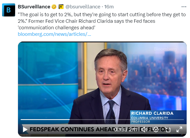Enable picture-in-picture mode
Viewport: 190px width, 138px height.
167,129
